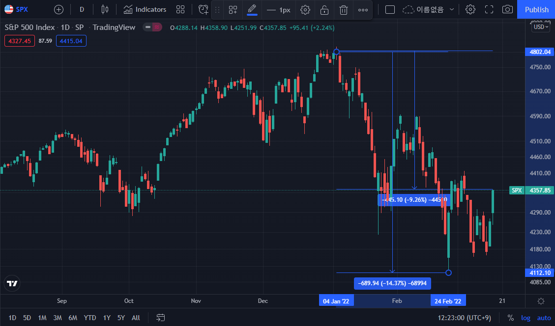Image resolution: width=555 pixels, height=326 pixels.
Task: Select the 1Y date range
Action: point(107,318)
